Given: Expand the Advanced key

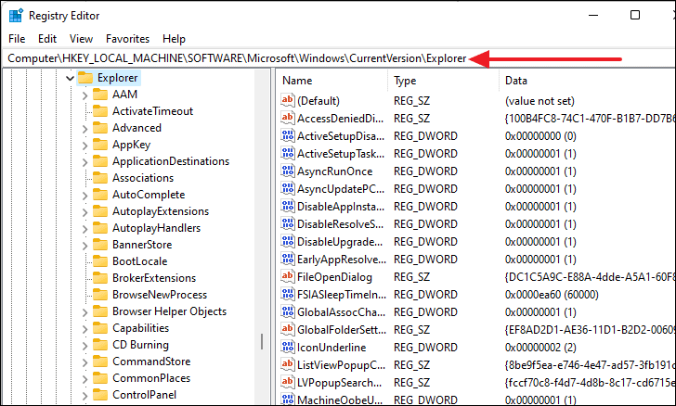Looking at the screenshot, I should 84,129.
